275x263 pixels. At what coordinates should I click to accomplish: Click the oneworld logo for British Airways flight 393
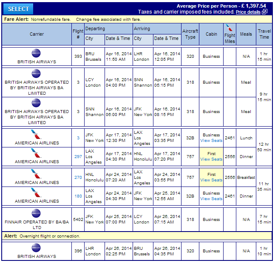(x=36, y=53)
